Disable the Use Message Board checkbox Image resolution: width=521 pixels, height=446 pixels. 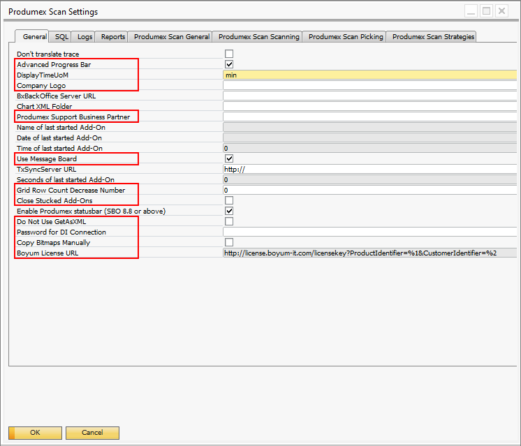(x=229, y=158)
